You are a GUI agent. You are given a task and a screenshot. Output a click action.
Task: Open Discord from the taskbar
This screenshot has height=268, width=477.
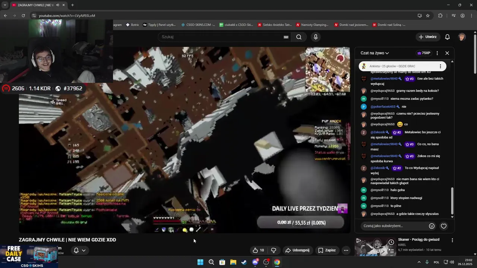(x=255, y=262)
